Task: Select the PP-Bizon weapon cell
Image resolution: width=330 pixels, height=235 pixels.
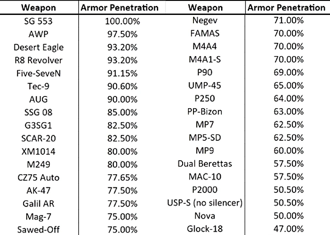Action: (205, 111)
